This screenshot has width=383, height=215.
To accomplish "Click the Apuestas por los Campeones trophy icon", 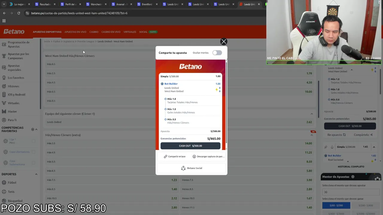I will [x=4, y=56].
